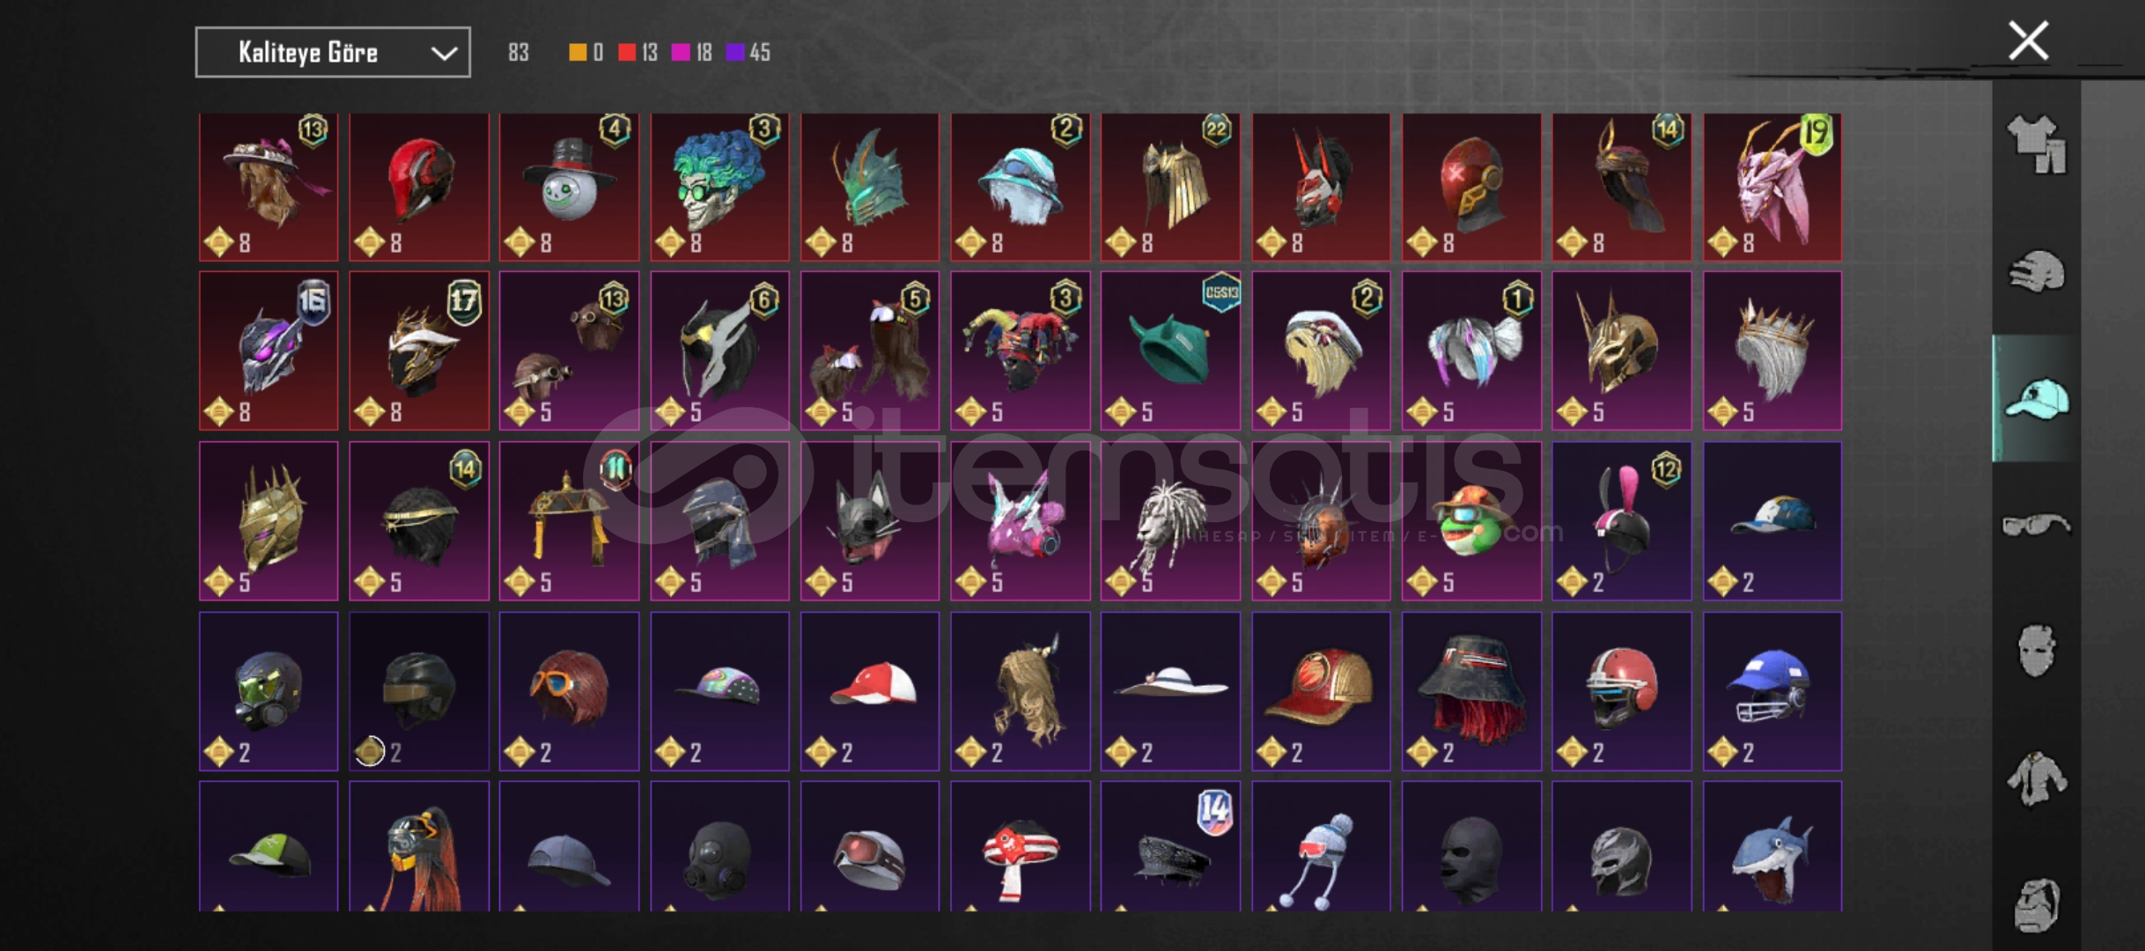Viewport: 2145px width, 951px height.
Task: Open the outfits category icon in sidebar
Action: 2036,145
